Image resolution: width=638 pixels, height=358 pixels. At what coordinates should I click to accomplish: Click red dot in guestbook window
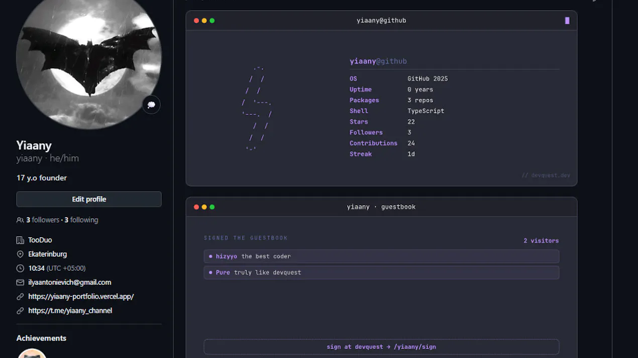[x=196, y=207]
